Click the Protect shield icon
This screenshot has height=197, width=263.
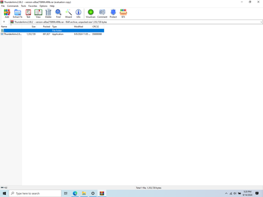(113, 14)
